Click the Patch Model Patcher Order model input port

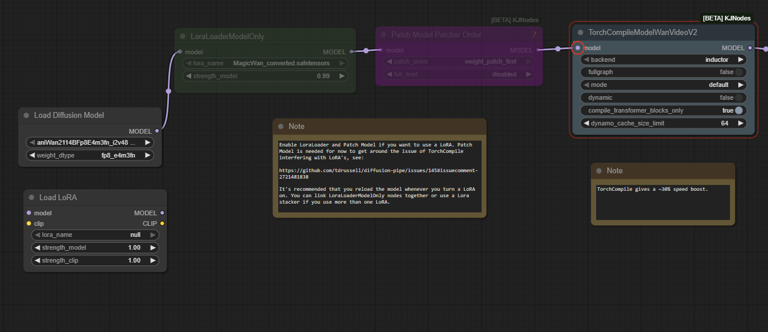coord(381,50)
